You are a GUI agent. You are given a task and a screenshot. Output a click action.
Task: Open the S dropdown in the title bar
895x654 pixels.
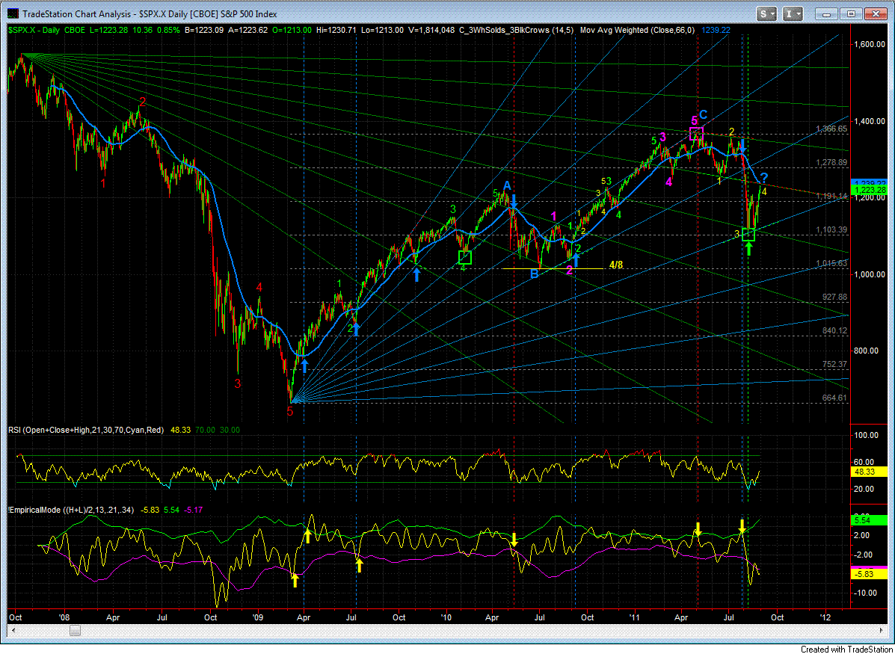[x=766, y=13]
